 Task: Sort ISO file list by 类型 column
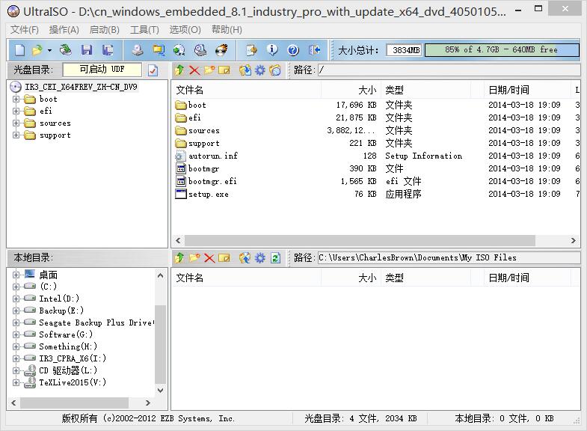(426, 90)
